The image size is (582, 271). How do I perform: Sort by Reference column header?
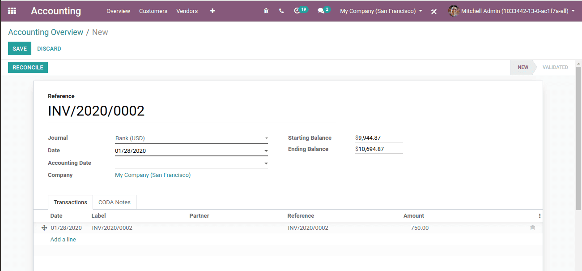[301, 216]
